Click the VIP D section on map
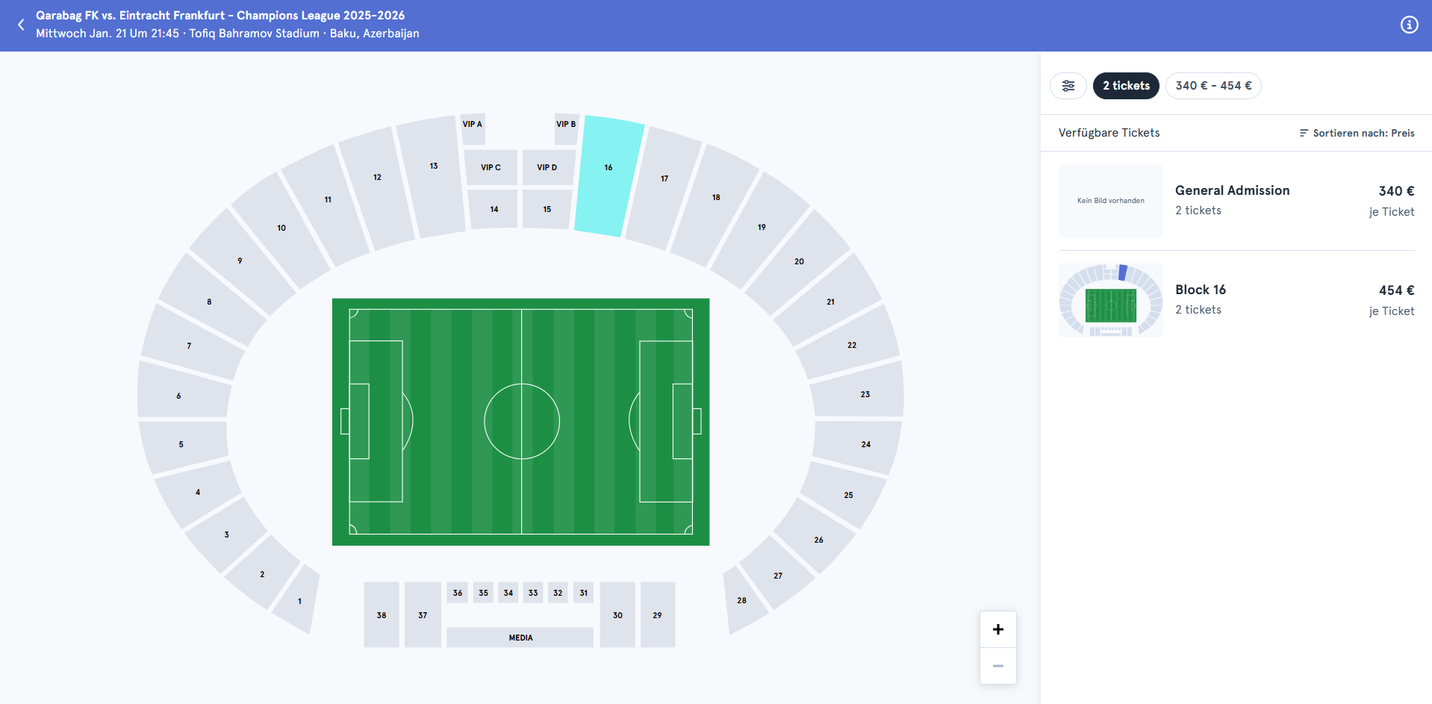Viewport: 1432px width, 704px height. click(x=547, y=167)
